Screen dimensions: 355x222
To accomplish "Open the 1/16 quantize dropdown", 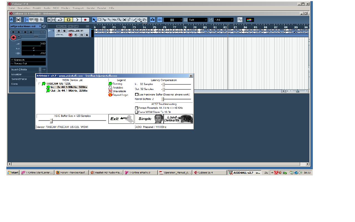I will (224, 20).
